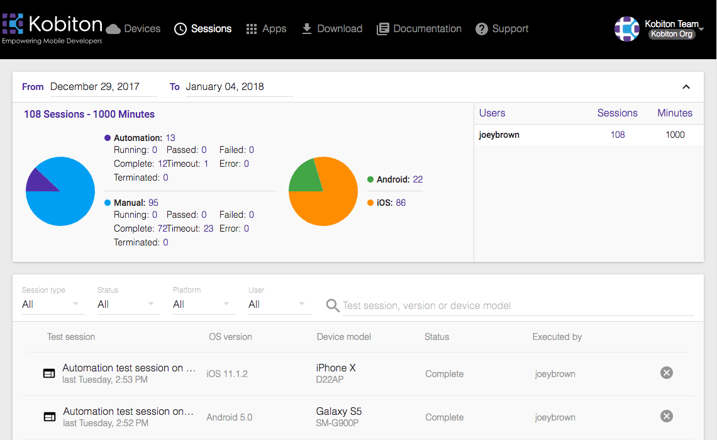This screenshot has height=440, width=717.
Task: Go to the Sessions tab
Action: click(x=203, y=29)
